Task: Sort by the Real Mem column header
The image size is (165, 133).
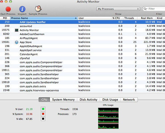Action: pos(147,18)
